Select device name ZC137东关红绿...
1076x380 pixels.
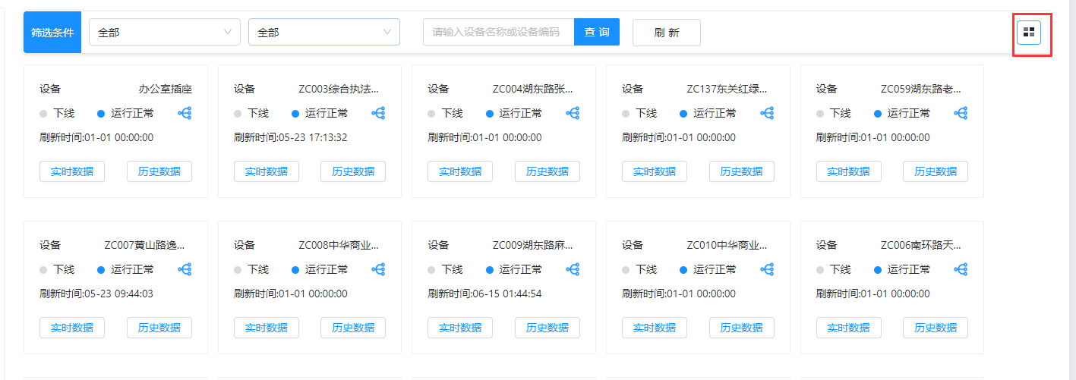(x=727, y=89)
